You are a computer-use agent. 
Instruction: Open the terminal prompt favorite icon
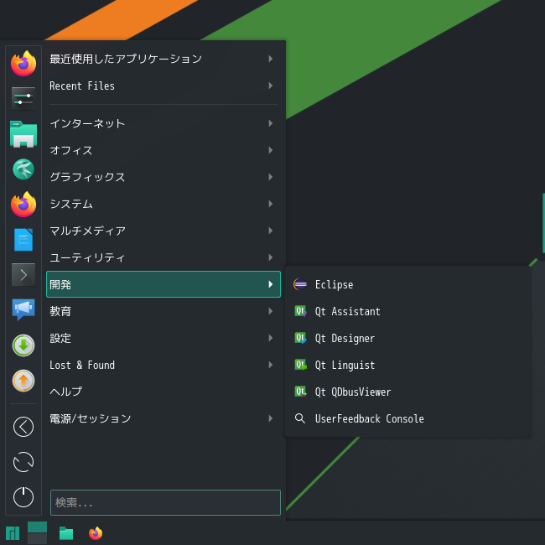tap(23, 275)
